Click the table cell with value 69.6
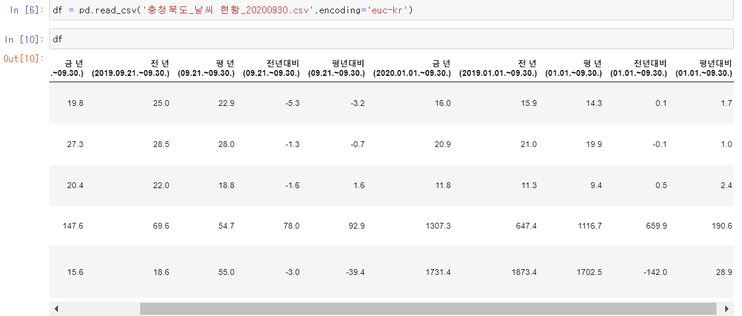Viewport: 742px width, 316px height. coord(161,226)
